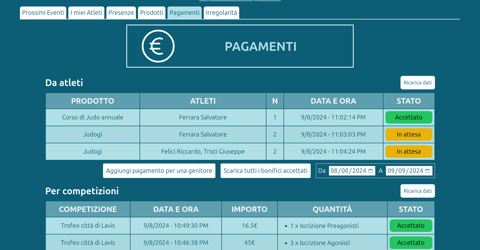480x250 pixels.
Task: Click the euro symbol icon
Action: [x=158, y=46]
